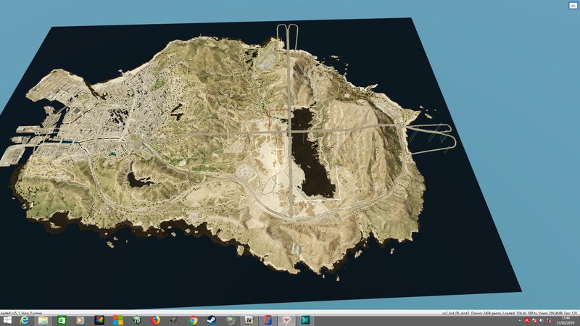
Task: Open Steam from taskbar
Action: 212,320
